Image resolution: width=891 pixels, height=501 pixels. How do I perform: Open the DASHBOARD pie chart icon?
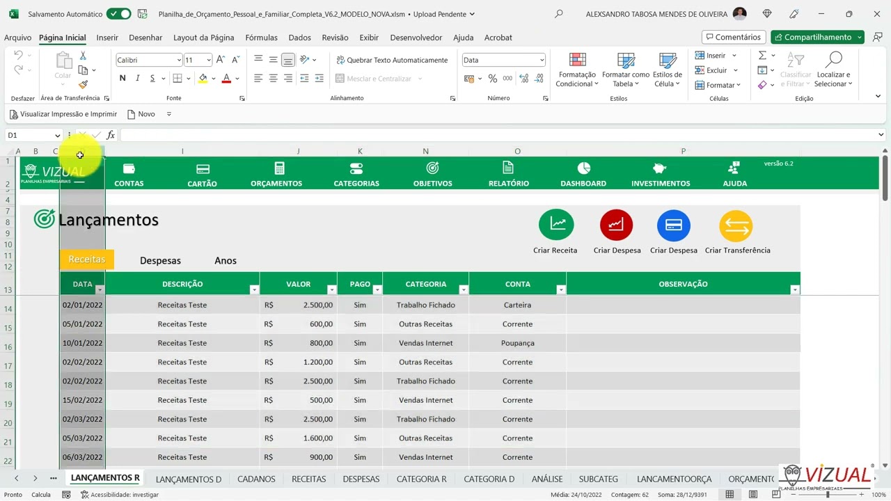pyautogui.click(x=583, y=168)
